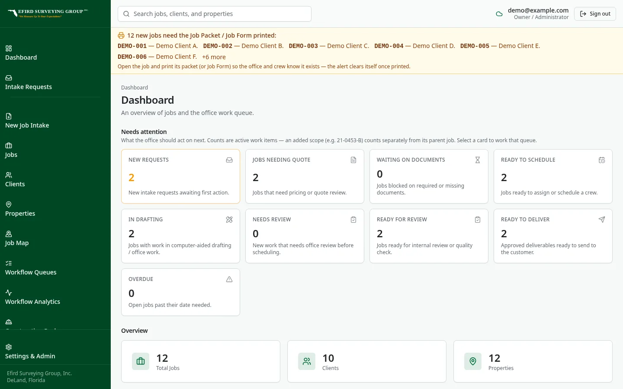Image resolution: width=623 pixels, height=389 pixels.
Task: Open the Clients overview card showing 10
Action: click(x=367, y=361)
